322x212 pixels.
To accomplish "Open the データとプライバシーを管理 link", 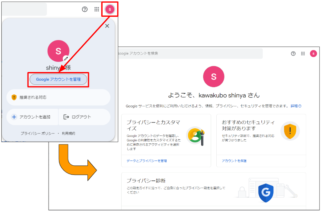I will (x=147, y=161).
